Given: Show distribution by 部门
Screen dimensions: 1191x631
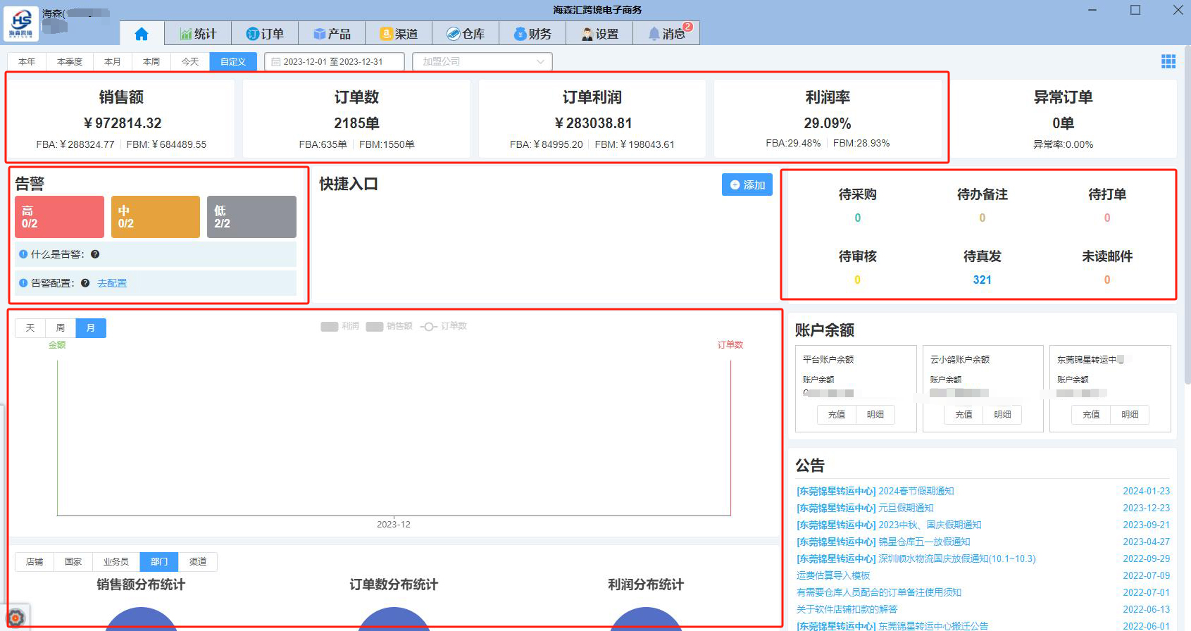Looking at the screenshot, I should tap(159, 562).
